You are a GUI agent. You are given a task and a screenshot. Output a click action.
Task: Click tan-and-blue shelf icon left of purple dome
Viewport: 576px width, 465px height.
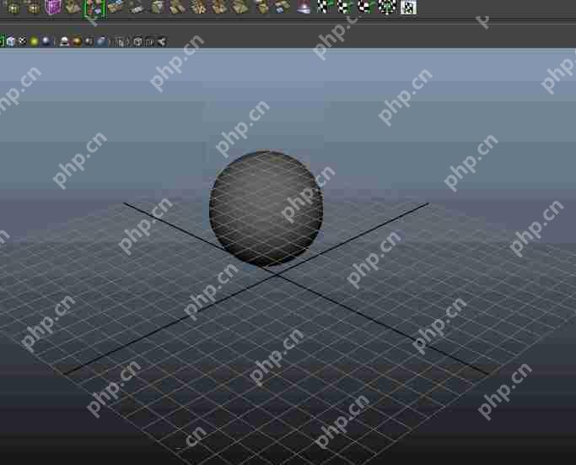pos(283,7)
